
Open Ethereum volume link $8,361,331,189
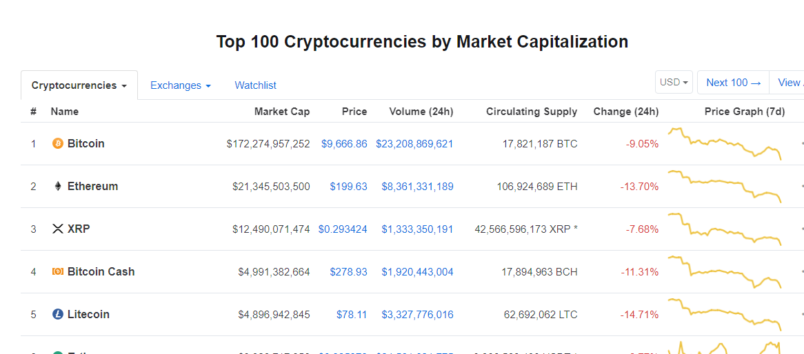click(417, 187)
